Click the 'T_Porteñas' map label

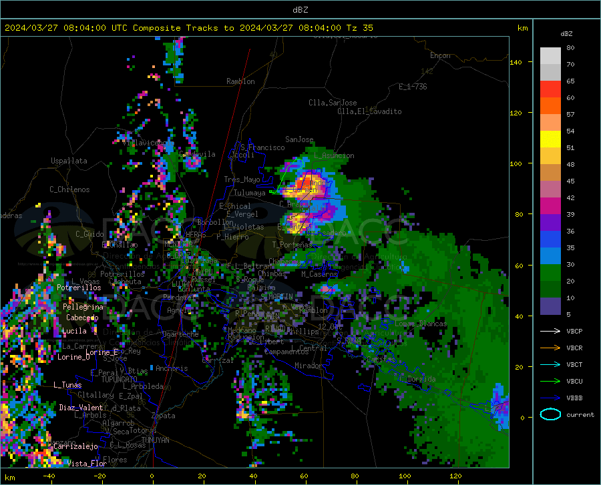tap(292, 245)
